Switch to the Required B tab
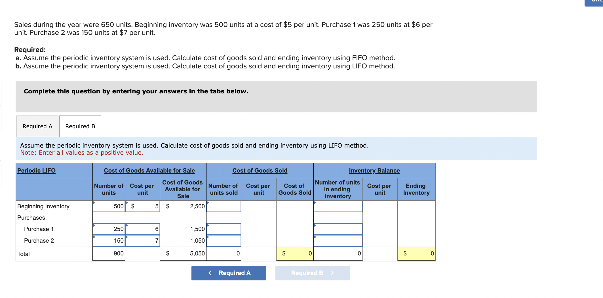This screenshot has width=603, height=298. [80, 126]
